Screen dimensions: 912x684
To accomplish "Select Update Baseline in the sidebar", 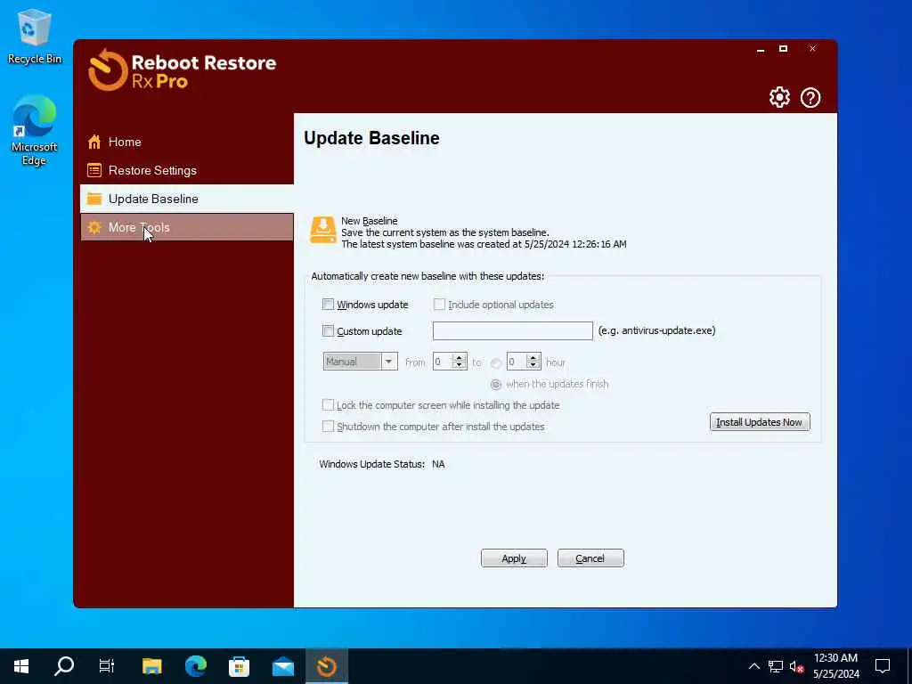I will 187,199.
